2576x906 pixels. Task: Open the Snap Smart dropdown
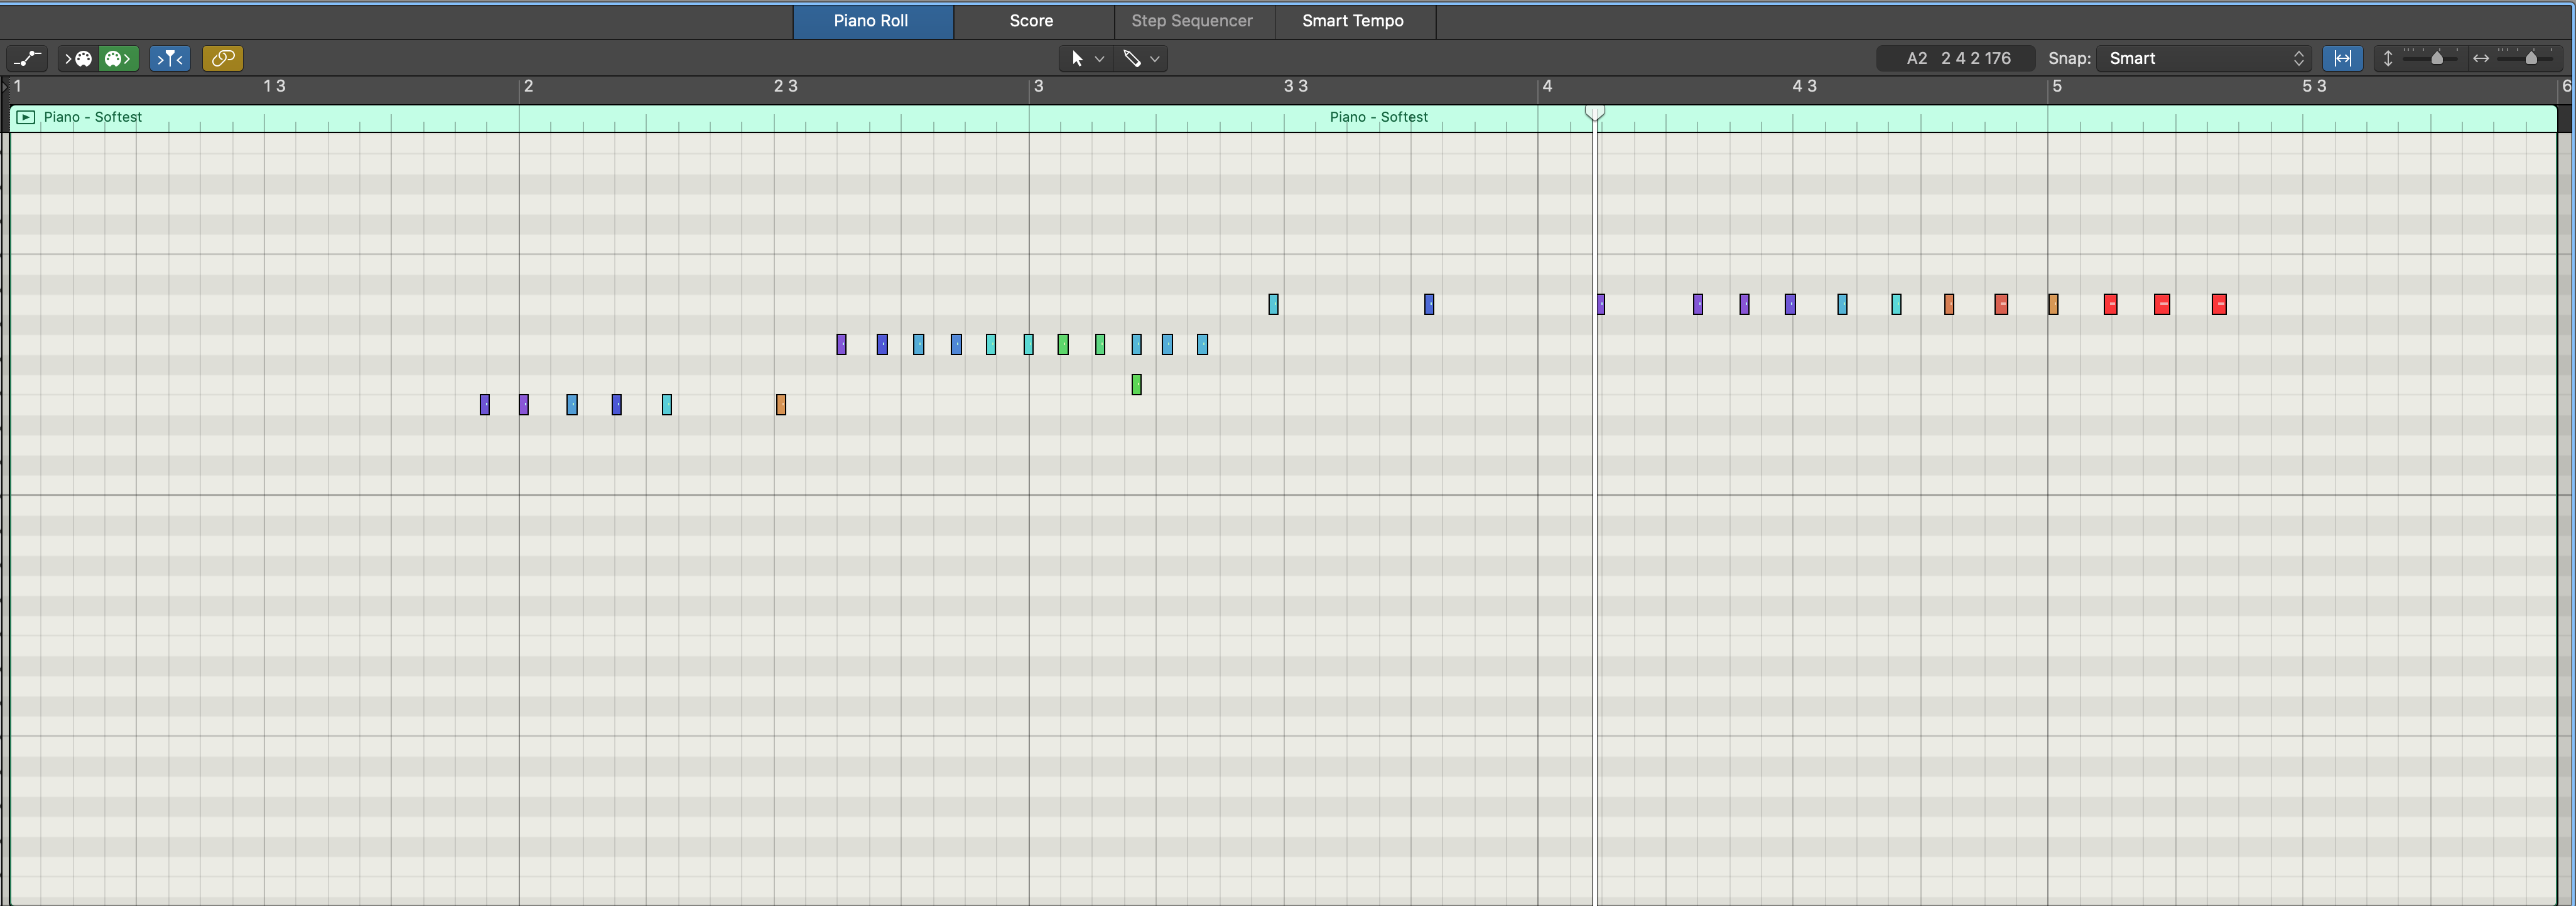coord(2204,58)
